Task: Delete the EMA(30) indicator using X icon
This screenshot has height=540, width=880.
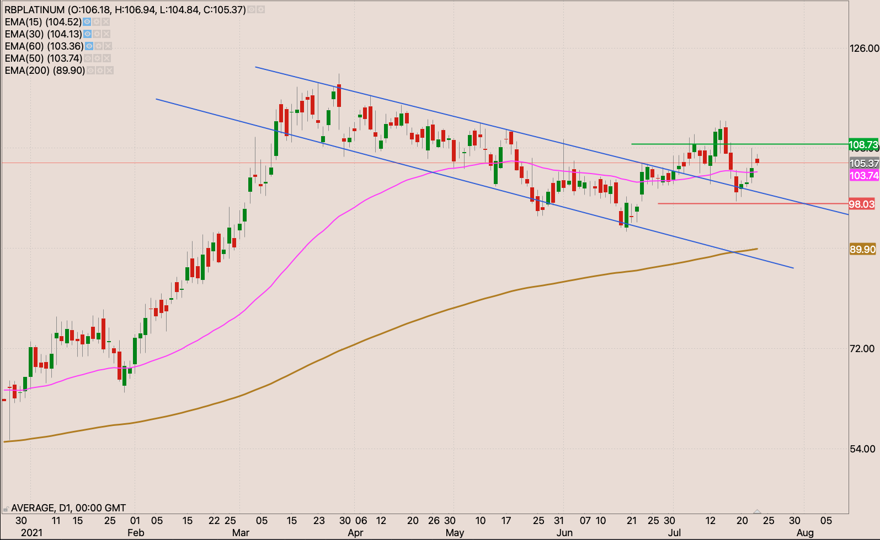Action: [x=105, y=34]
